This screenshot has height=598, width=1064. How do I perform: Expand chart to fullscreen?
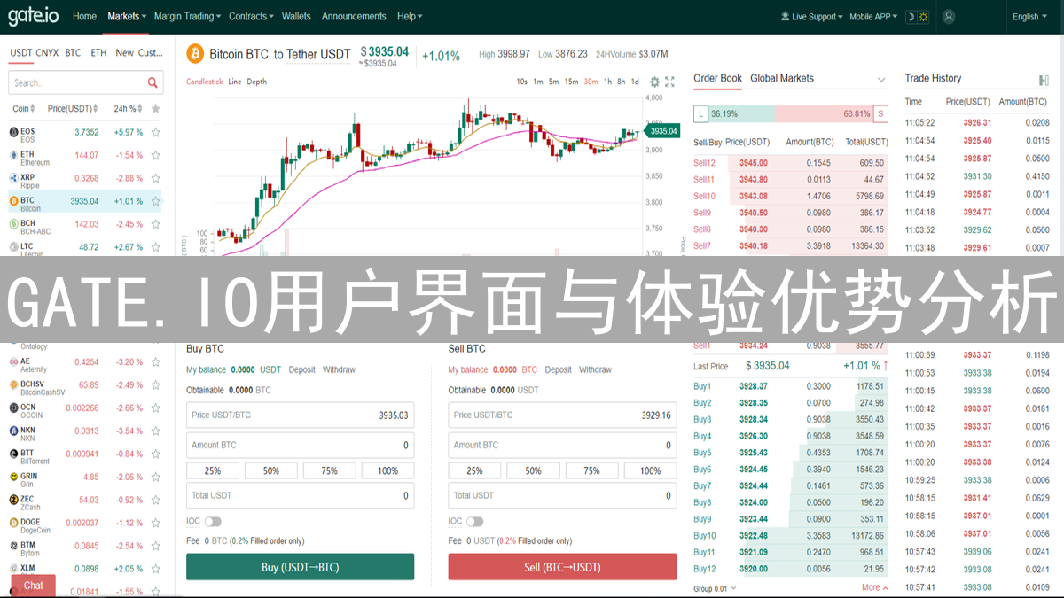[670, 82]
